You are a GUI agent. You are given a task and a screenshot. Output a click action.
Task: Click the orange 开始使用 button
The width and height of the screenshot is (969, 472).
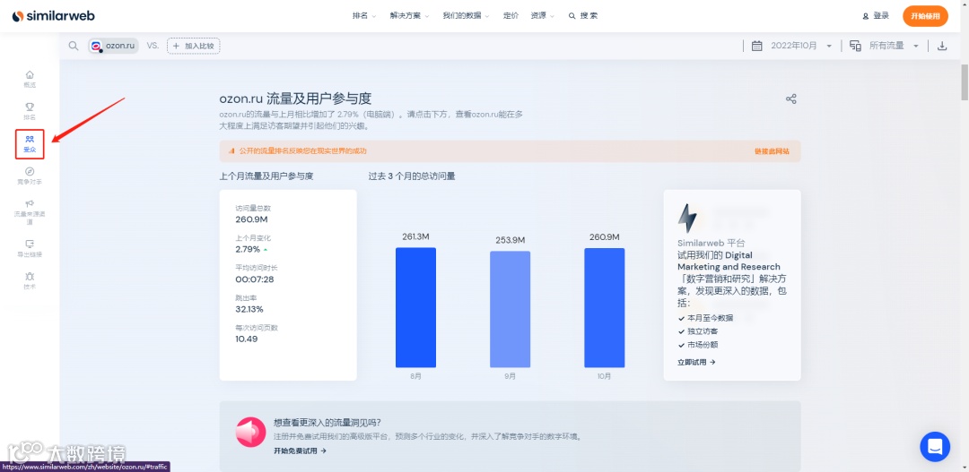(x=925, y=16)
